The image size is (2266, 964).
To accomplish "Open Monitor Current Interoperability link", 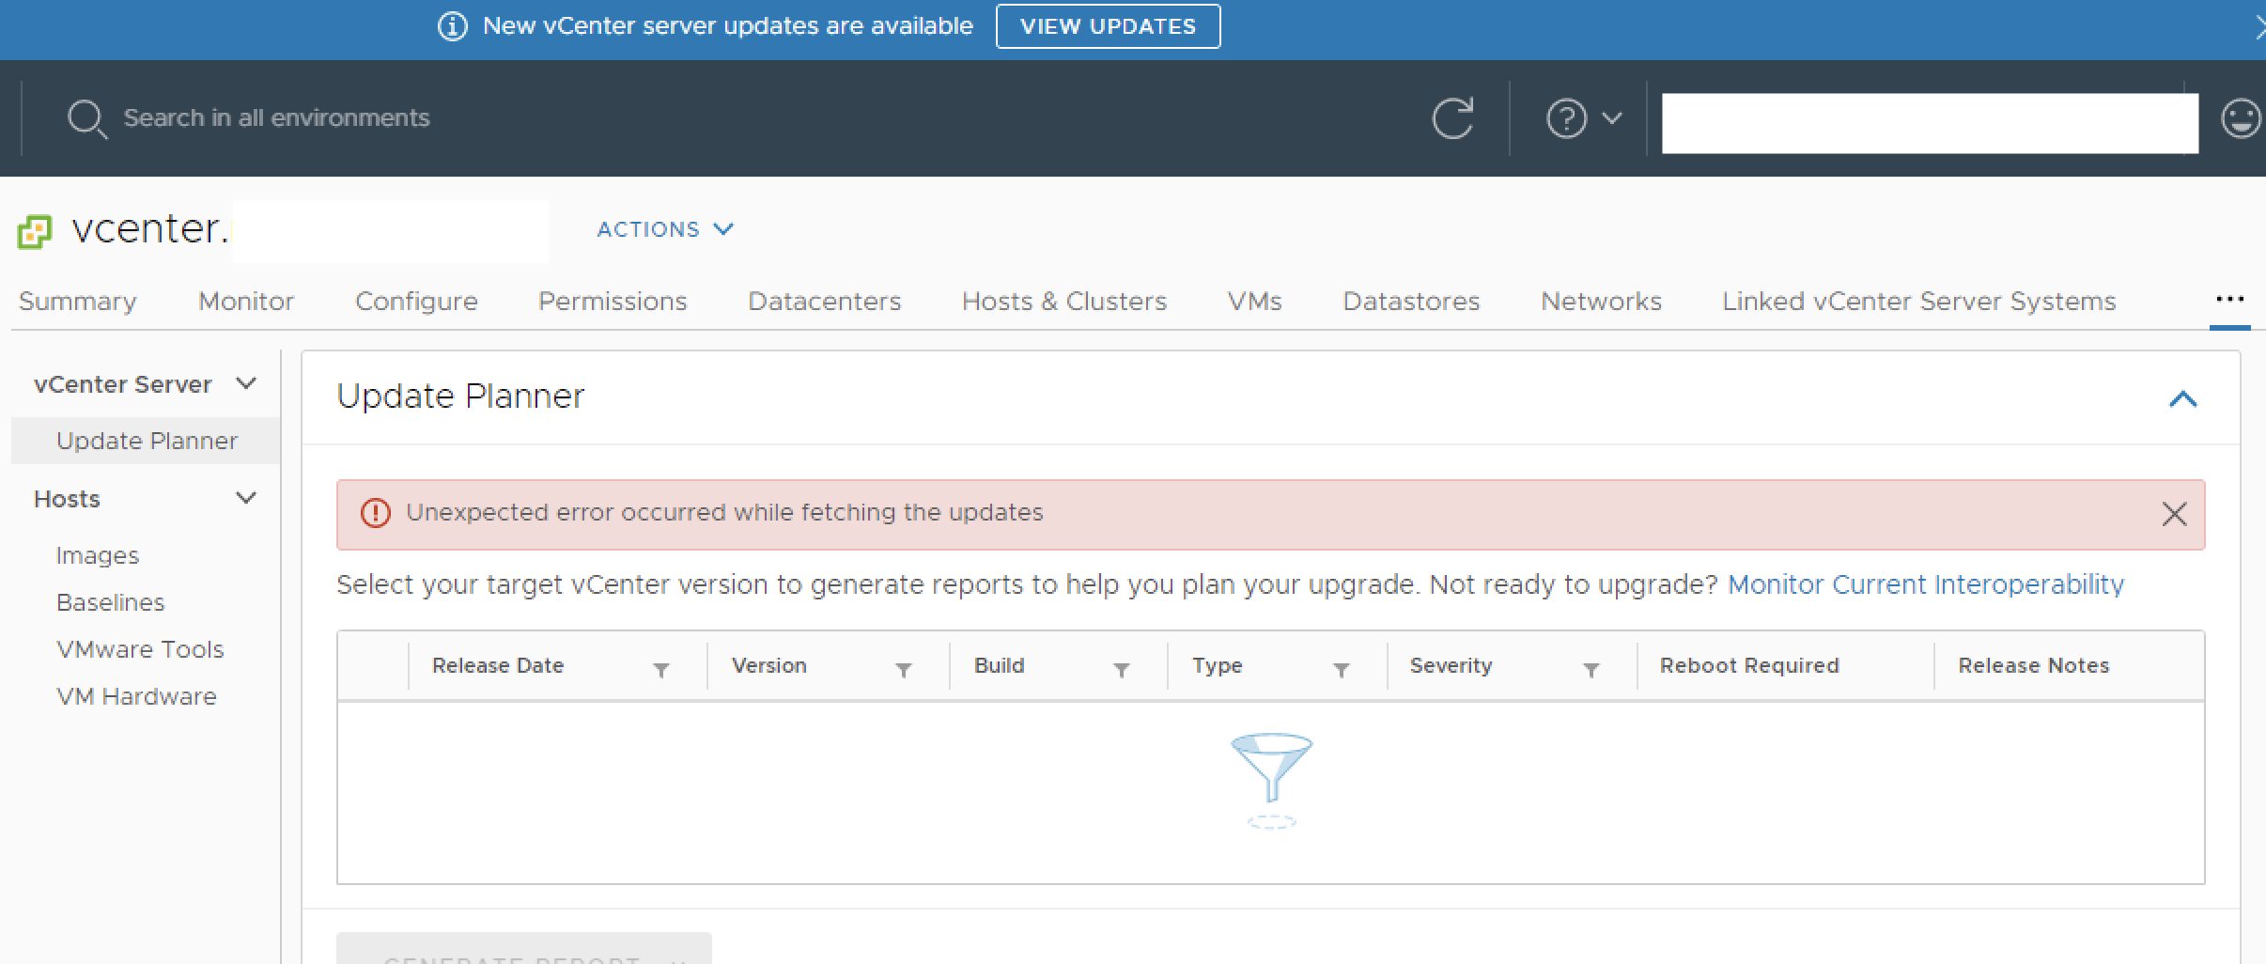I will coord(1926,584).
